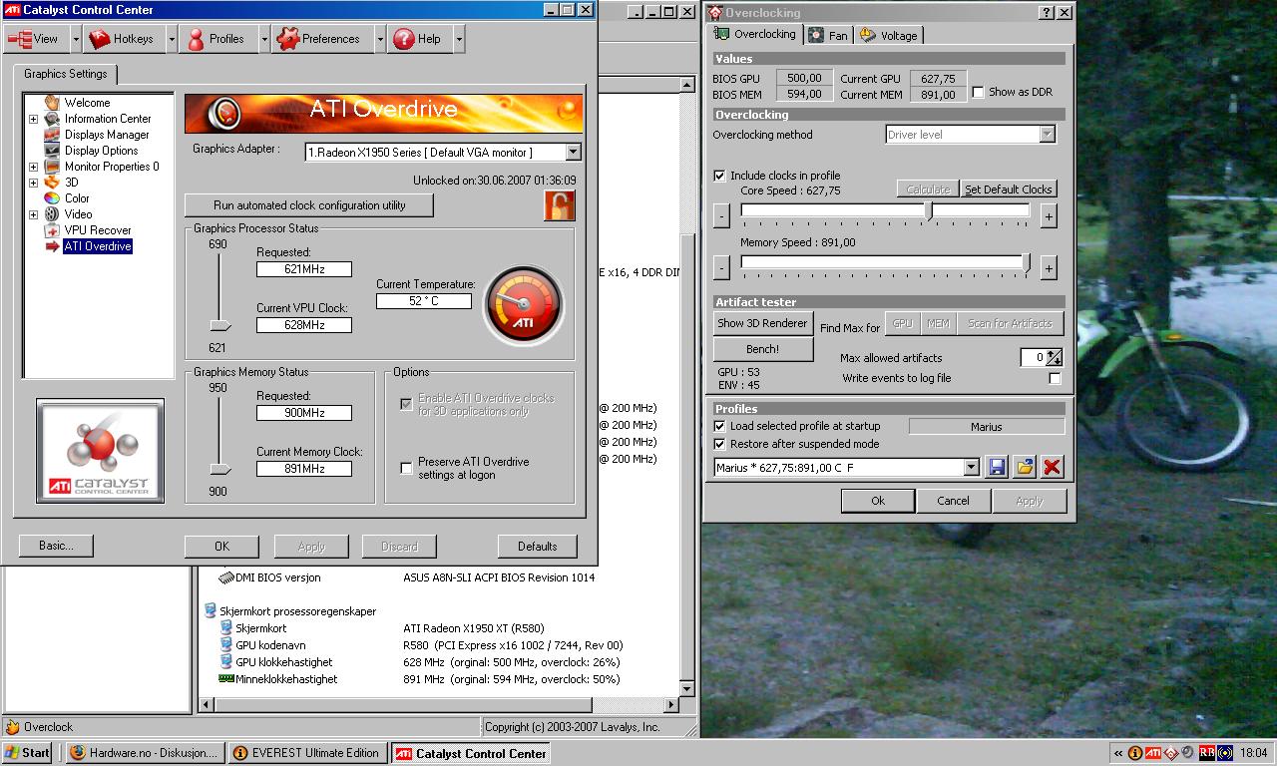
Task: Open the Help toolbar button
Action: [x=418, y=39]
